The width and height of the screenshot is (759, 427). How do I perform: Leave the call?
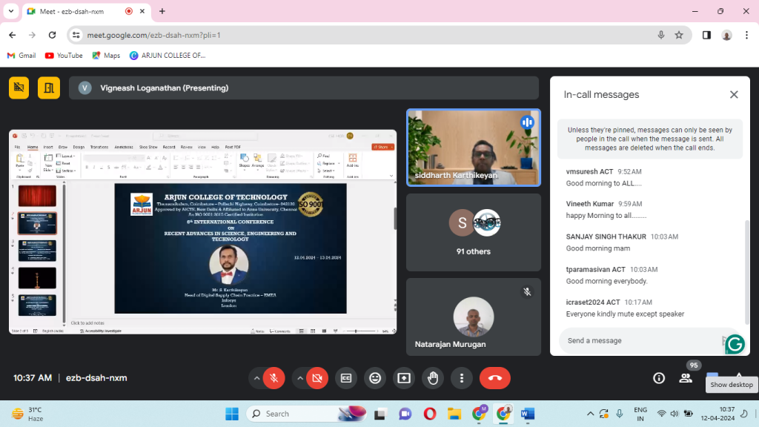[494, 378]
